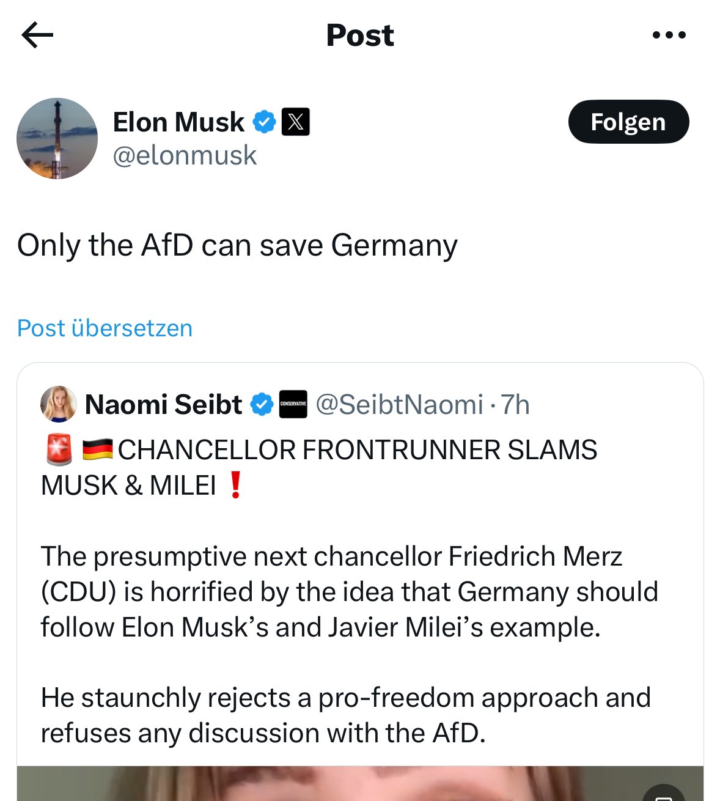The image size is (720, 801).
Task: Click the Post übersetzen link
Action: point(105,328)
